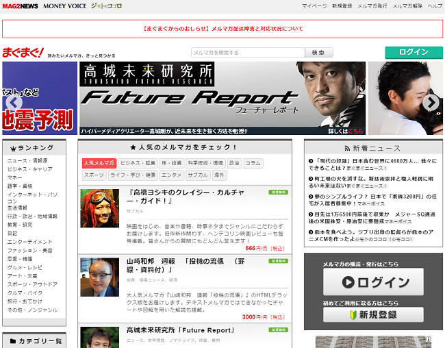Image resolution: width=445 pixels, height=348 pixels.
Task: Open ranking category 生活情報
Action: 17,208
